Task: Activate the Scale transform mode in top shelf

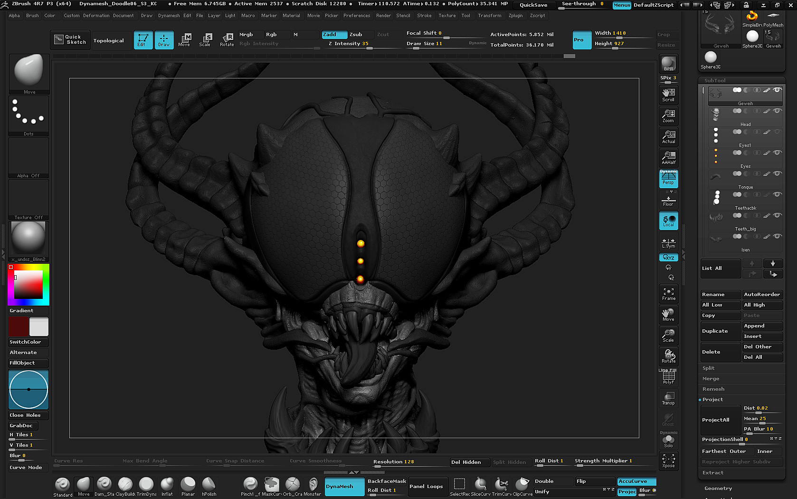Action: click(205, 39)
